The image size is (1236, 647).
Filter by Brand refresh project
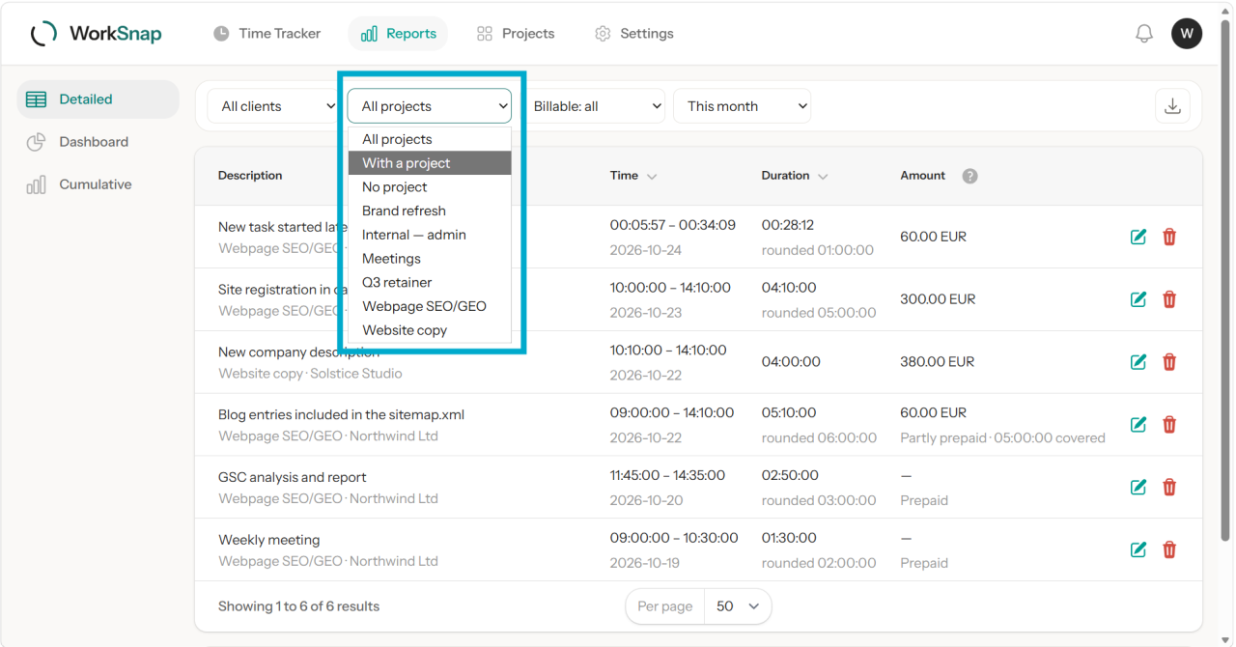(430, 211)
